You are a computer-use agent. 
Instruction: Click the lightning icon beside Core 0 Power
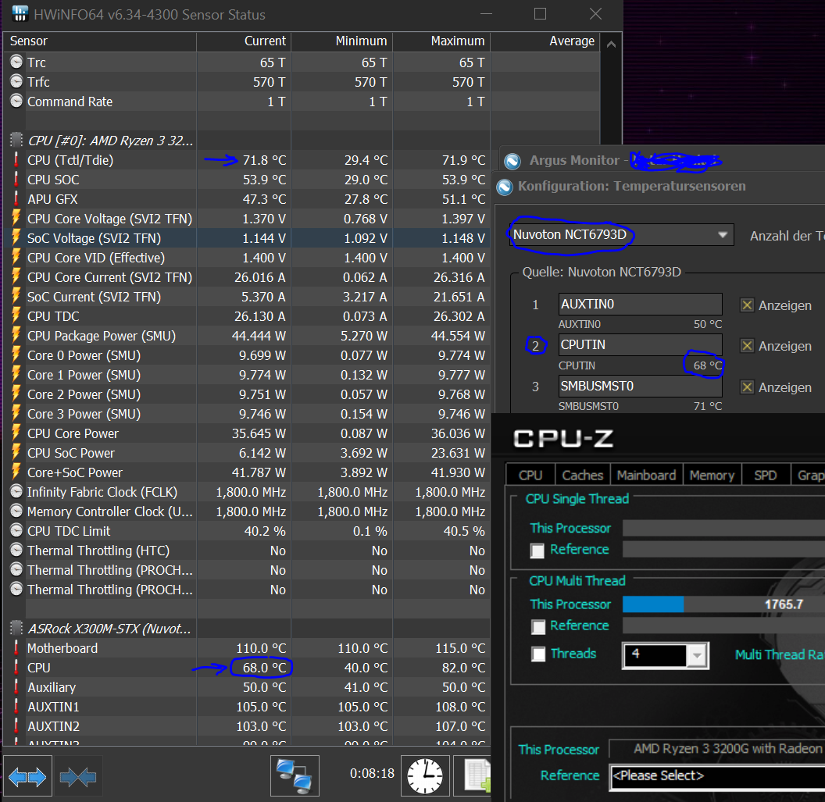click(x=16, y=355)
